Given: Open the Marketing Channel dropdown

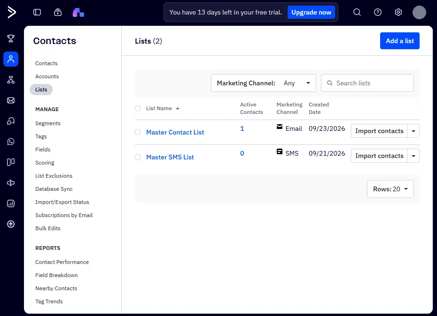Looking at the screenshot, I should point(263,83).
